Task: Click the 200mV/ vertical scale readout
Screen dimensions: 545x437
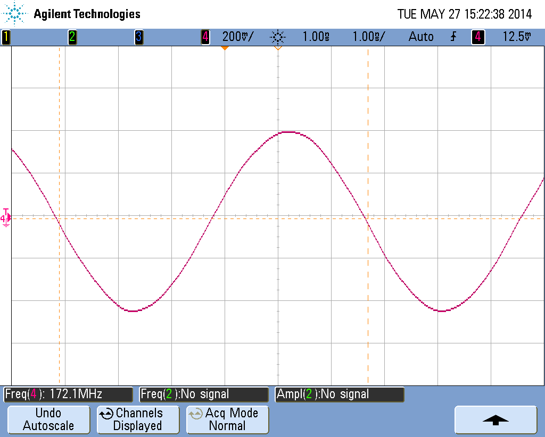Action: [x=238, y=37]
